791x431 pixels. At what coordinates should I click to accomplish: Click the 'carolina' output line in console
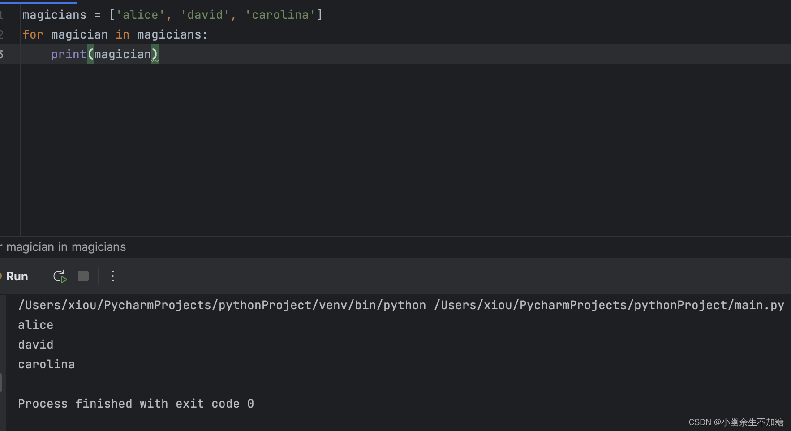pos(46,364)
